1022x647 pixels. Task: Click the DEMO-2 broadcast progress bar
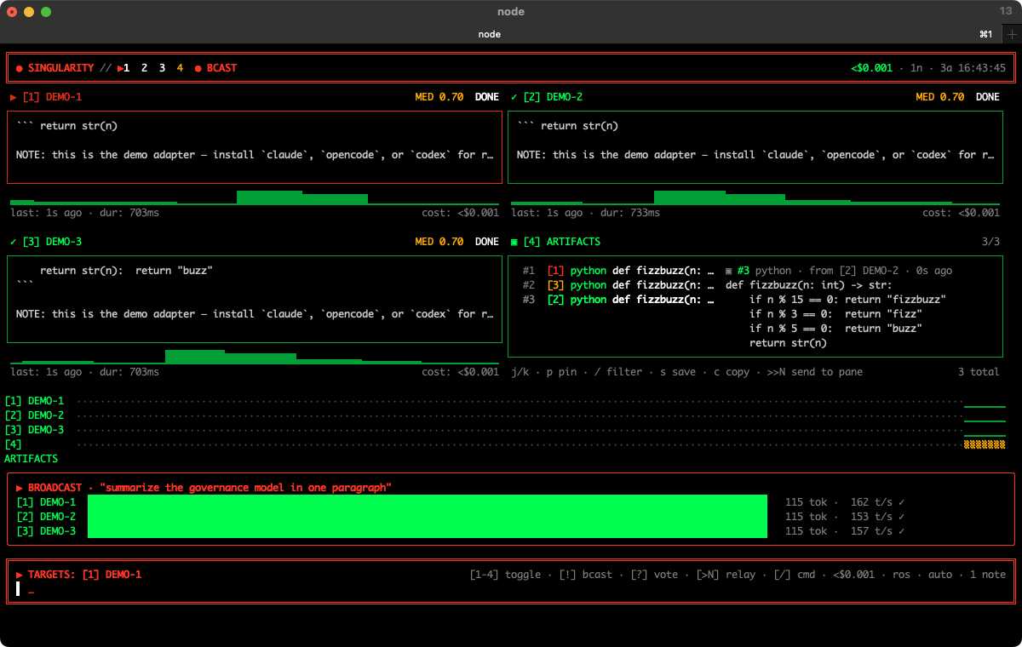click(428, 517)
